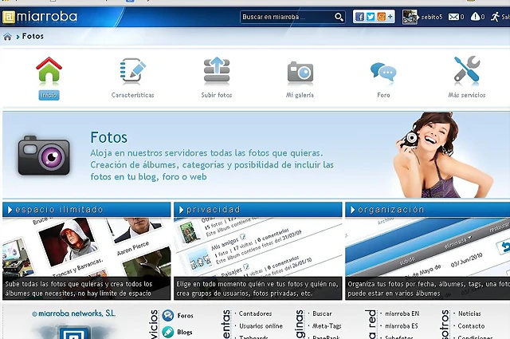Open 'Contadores' footer link
Screen dimensions: 510x339
(255, 313)
